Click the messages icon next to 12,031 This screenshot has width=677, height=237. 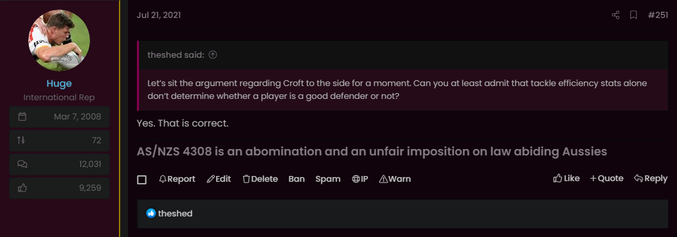point(23,164)
